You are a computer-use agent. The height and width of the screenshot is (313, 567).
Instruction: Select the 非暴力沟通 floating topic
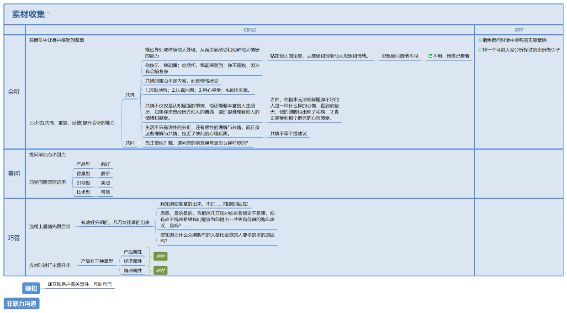point(21,303)
